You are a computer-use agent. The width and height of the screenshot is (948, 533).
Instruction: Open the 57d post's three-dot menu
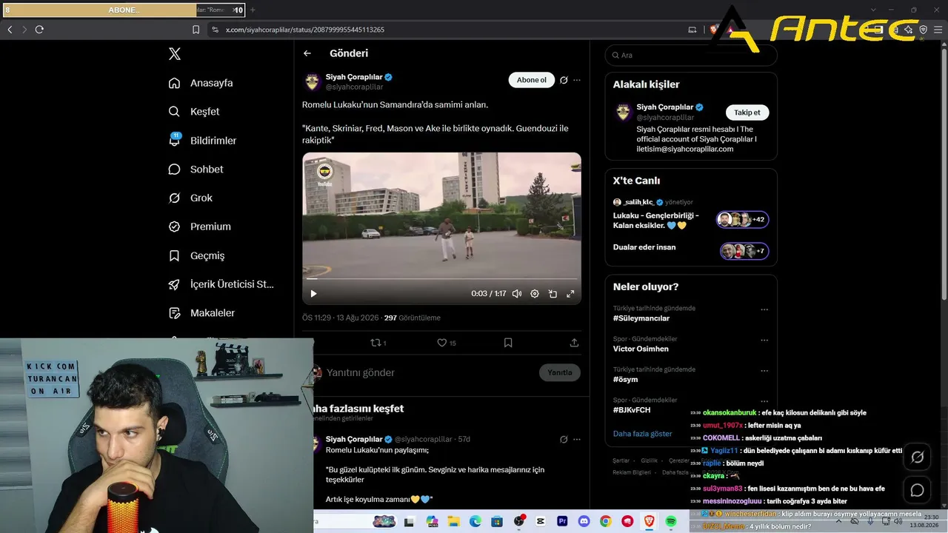tap(577, 439)
